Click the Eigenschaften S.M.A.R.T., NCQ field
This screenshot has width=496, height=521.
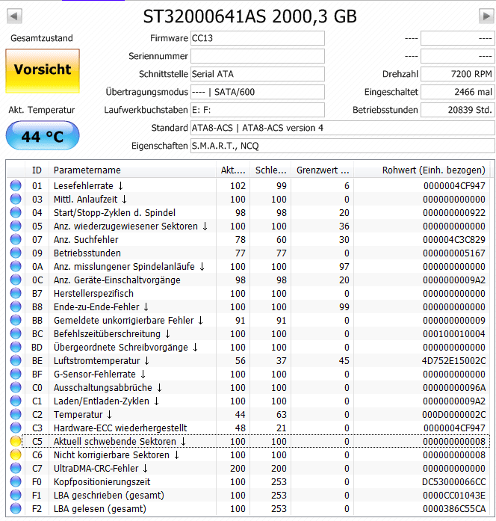tap(343, 146)
